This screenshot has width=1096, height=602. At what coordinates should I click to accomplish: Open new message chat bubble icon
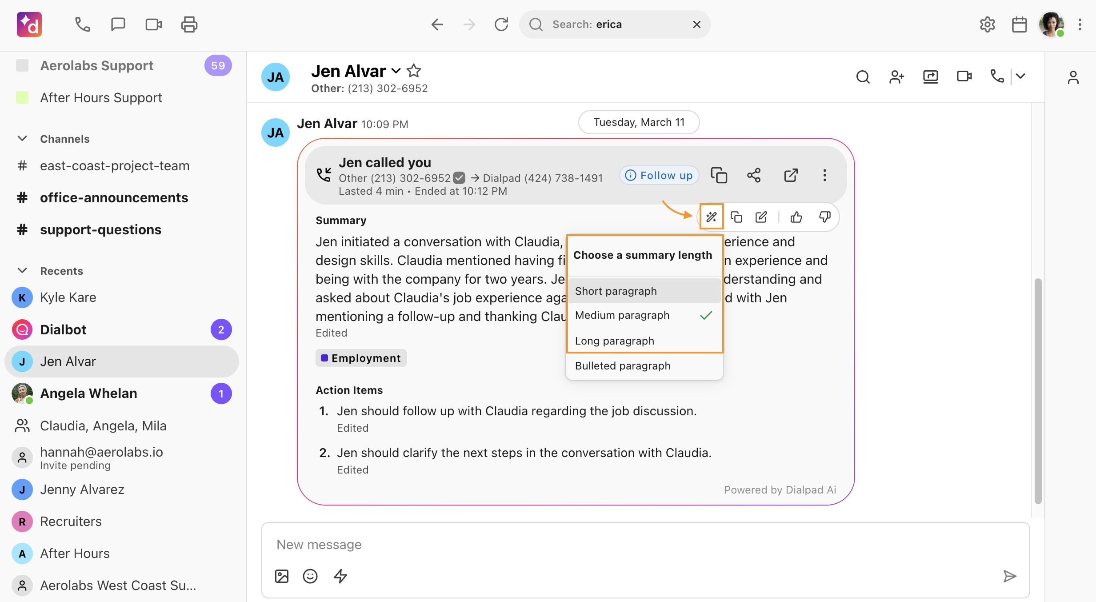118,24
